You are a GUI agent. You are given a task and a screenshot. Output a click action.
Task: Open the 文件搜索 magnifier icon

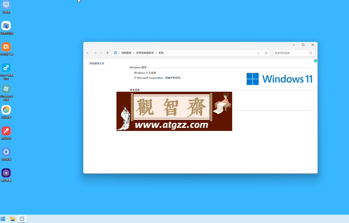(x=6, y=154)
